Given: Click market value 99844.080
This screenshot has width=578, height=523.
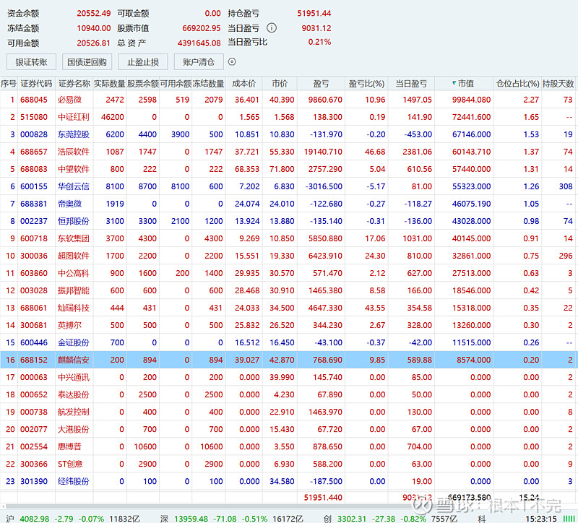Looking at the screenshot, I should pos(472,100).
